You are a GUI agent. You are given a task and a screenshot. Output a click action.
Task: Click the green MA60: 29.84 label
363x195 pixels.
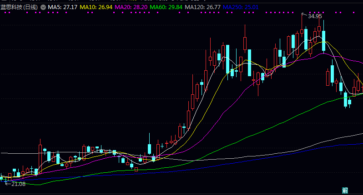tap(165, 7)
